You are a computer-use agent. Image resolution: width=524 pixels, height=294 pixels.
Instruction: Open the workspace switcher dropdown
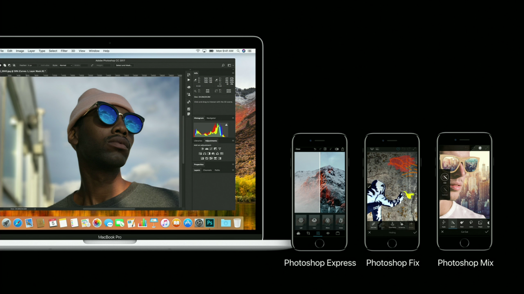coord(230,65)
